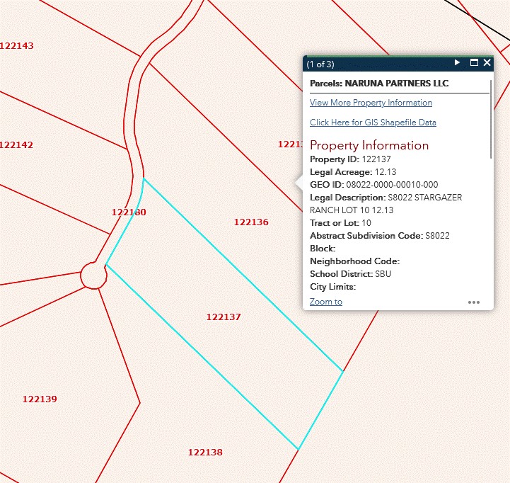This screenshot has height=483, width=510.
Task: Select parcel 122139 on the map
Action: click(40, 399)
